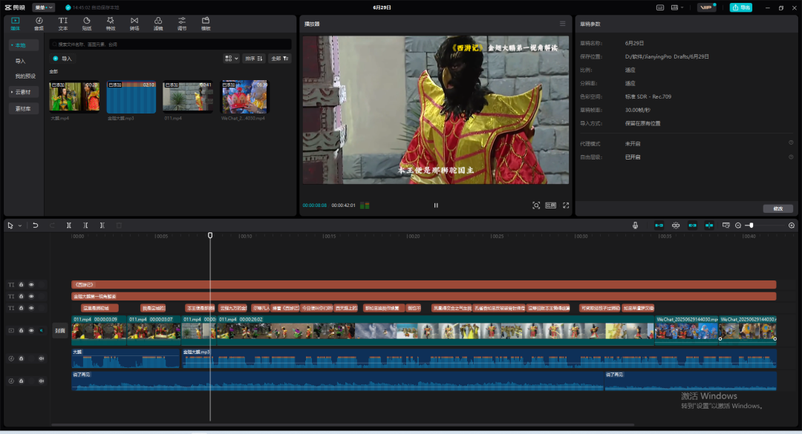Screen dimensions: 802x434
Task: Open the 滤镜 (Filters) tab icon
Action: [x=158, y=21]
